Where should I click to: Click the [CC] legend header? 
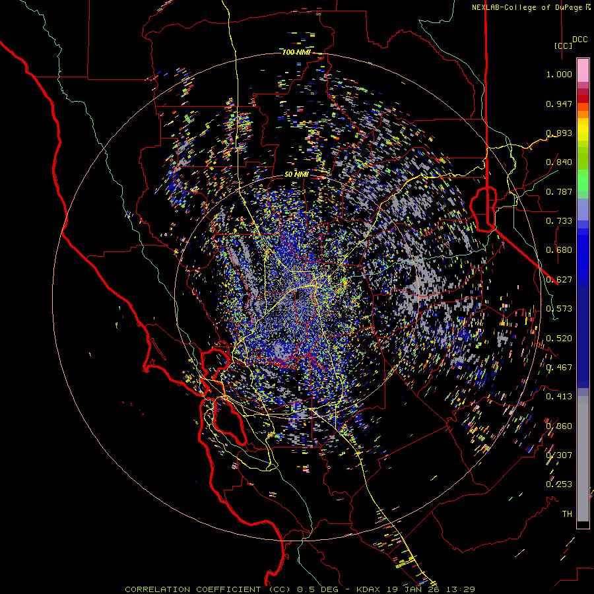(x=564, y=46)
